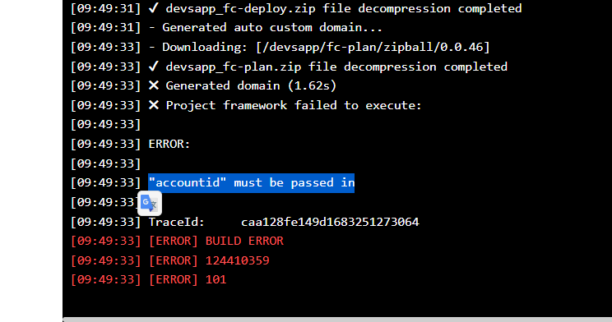The height and width of the screenshot is (322, 612).
Task: Click the highlighted "accountid" must be passed in text
Action: coord(252,183)
